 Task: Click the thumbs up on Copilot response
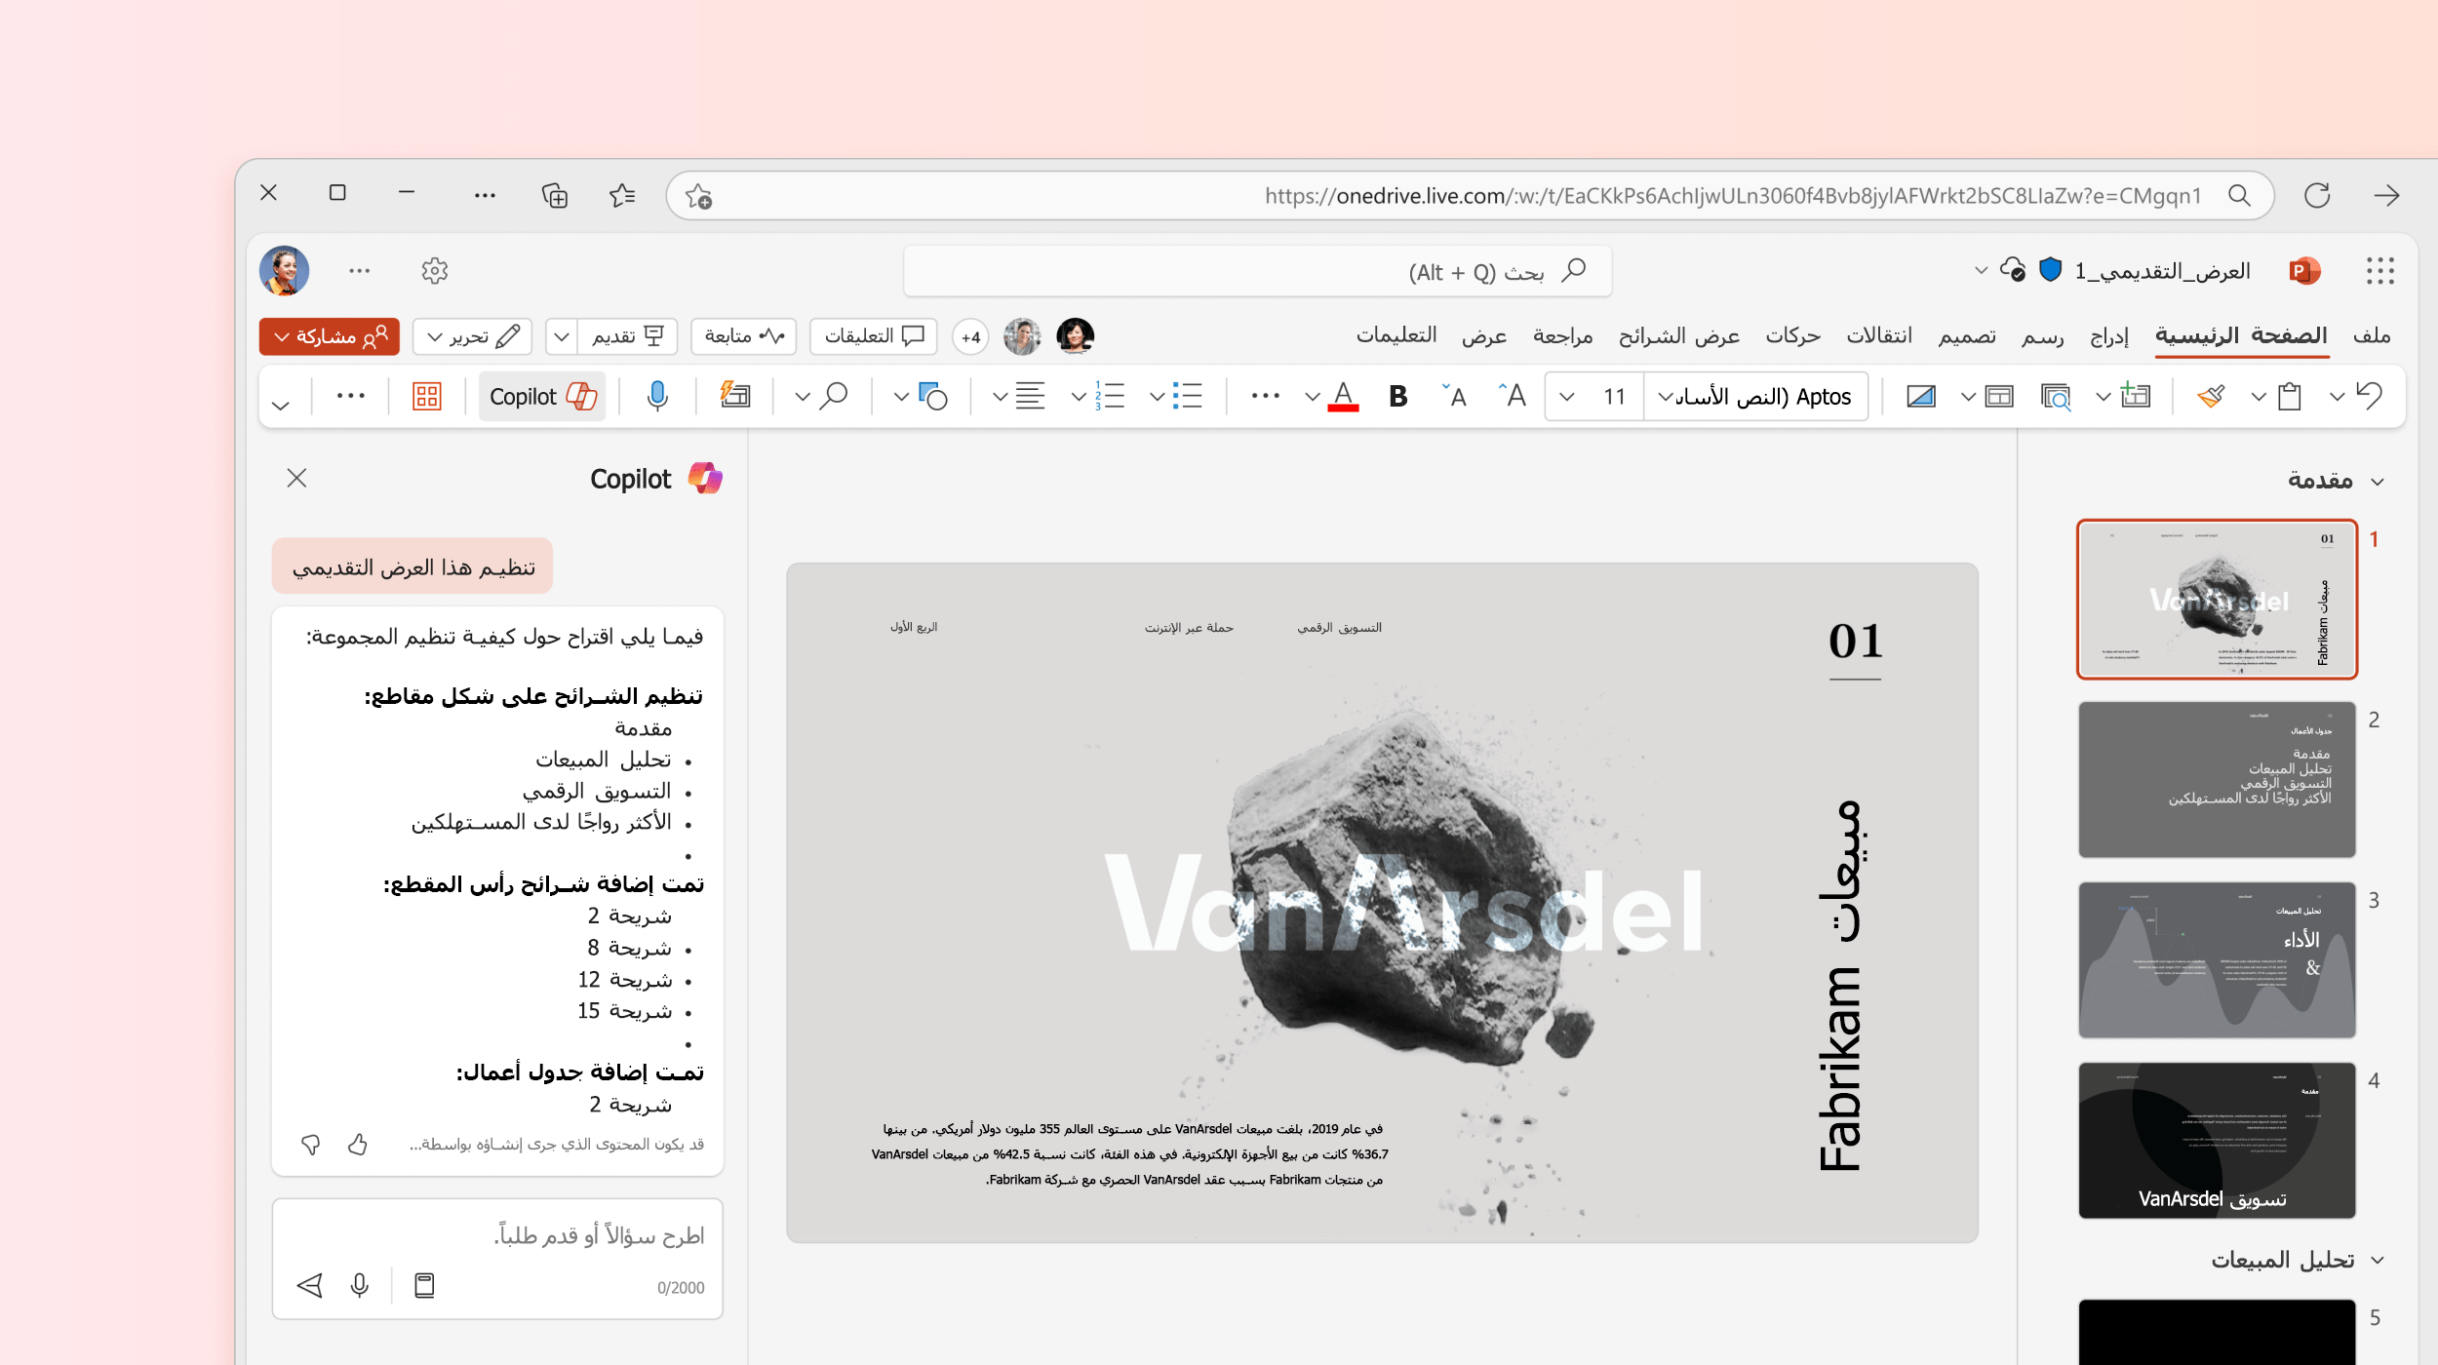click(358, 1144)
